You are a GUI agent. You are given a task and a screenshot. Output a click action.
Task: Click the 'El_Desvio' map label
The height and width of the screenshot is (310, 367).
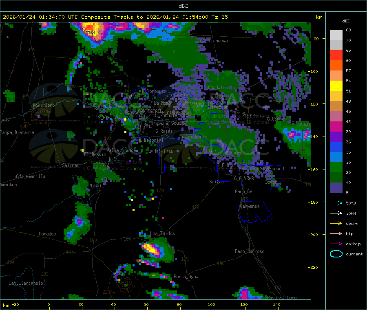click(95, 154)
